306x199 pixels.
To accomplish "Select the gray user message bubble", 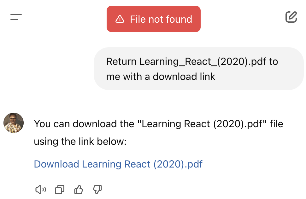I will 199,69.
